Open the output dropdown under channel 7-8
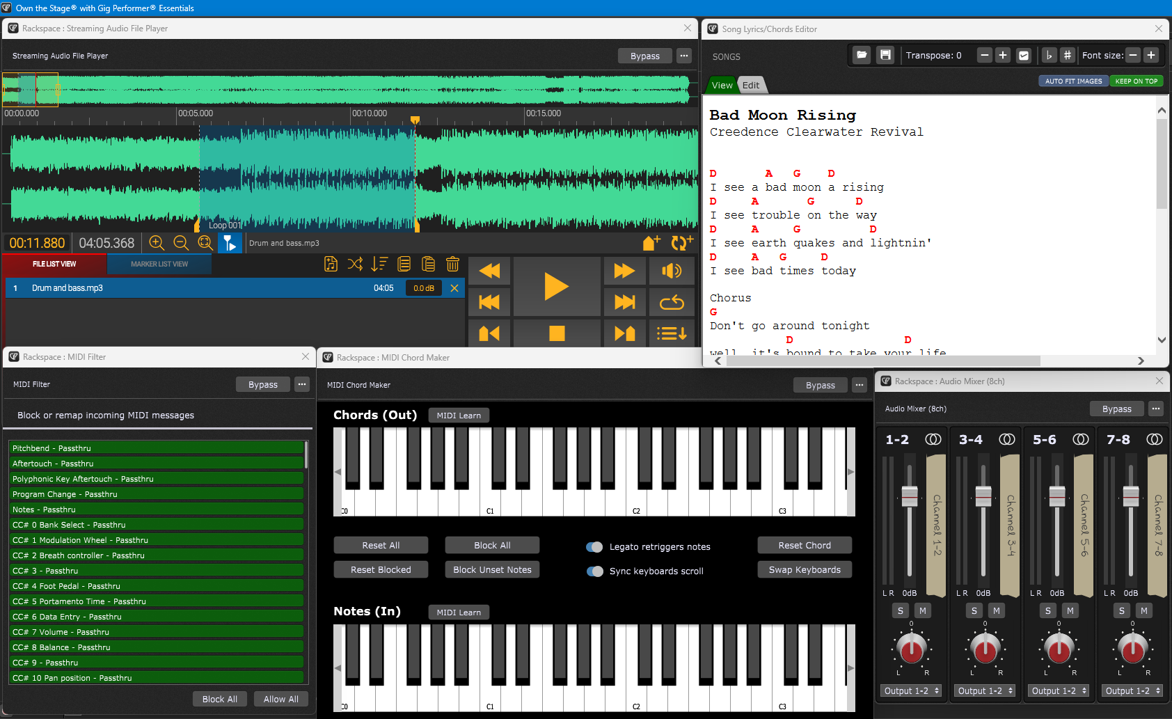 click(1133, 690)
